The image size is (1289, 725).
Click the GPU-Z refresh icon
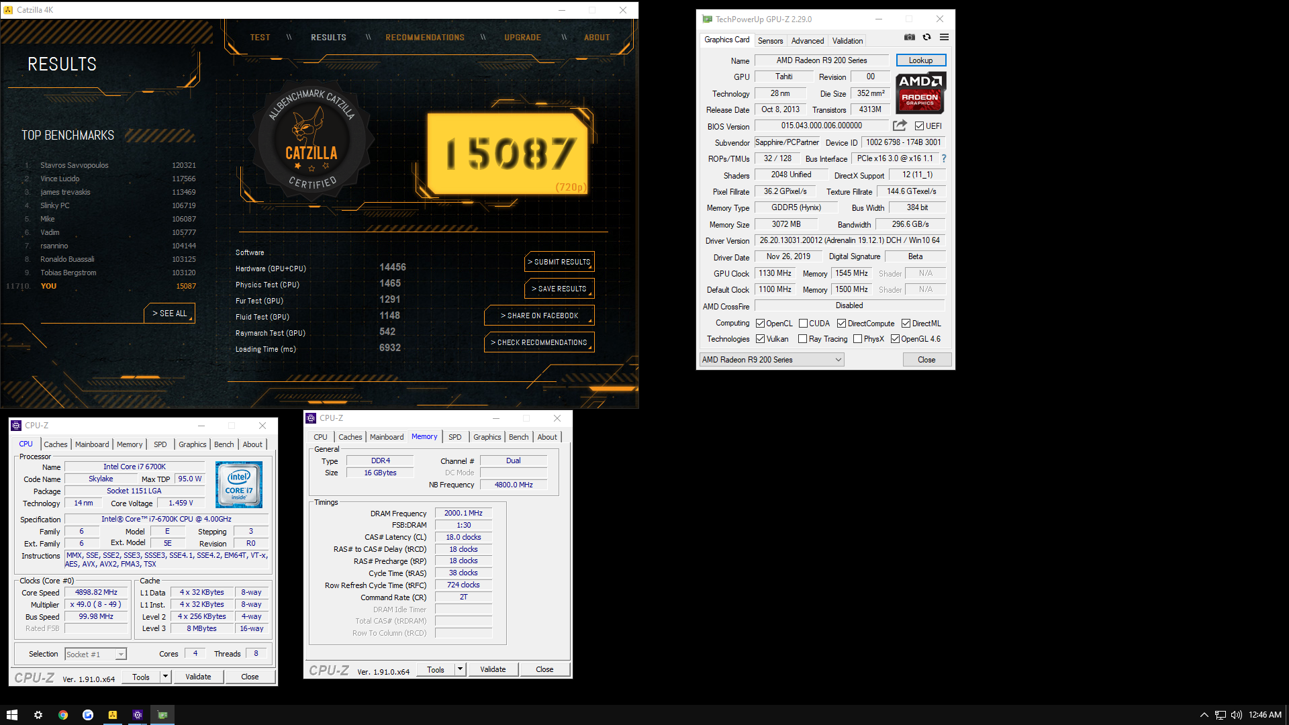click(926, 37)
